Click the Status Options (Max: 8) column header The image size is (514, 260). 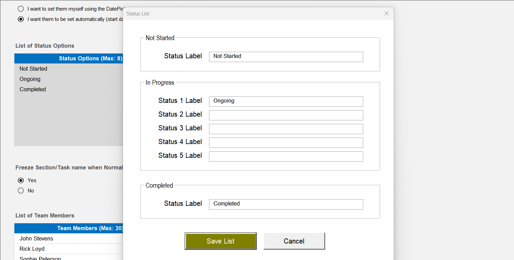69,58
